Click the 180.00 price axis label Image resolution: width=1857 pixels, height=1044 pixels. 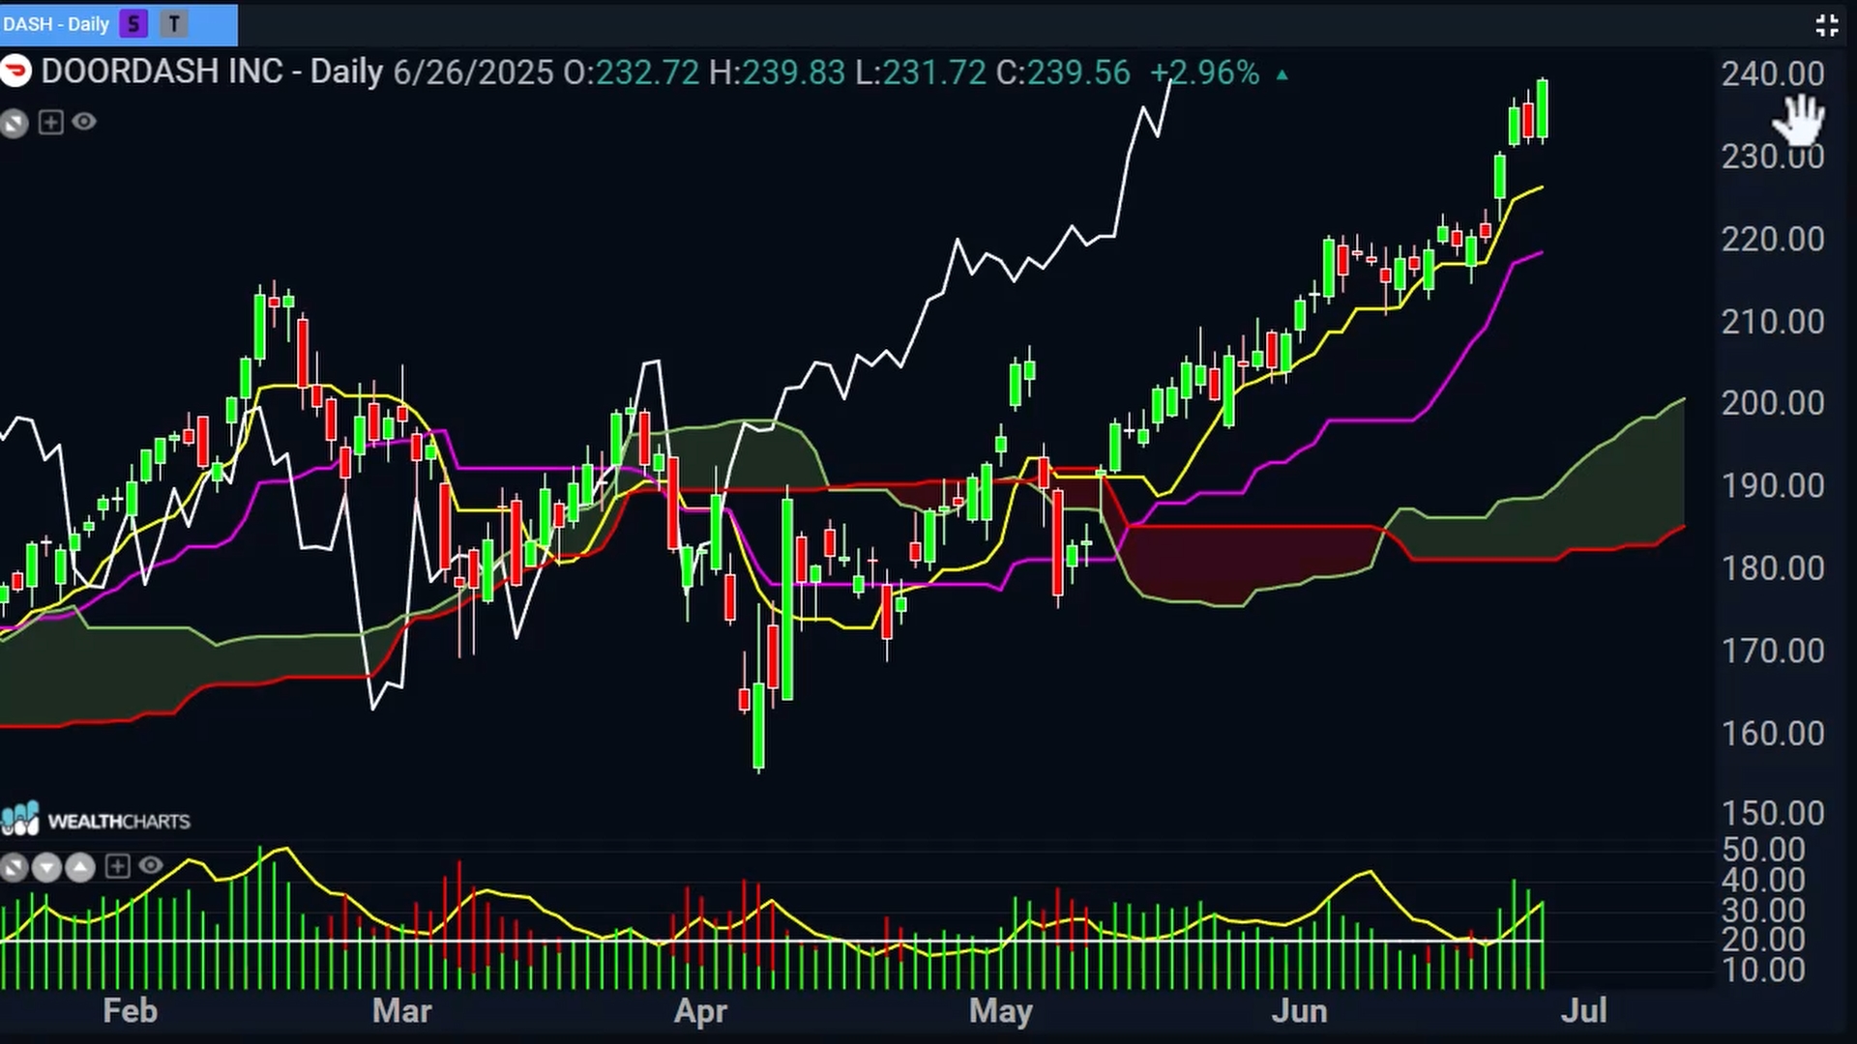(x=1772, y=567)
